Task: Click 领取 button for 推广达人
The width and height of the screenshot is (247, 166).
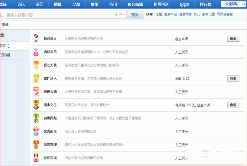Action: (x=233, y=78)
